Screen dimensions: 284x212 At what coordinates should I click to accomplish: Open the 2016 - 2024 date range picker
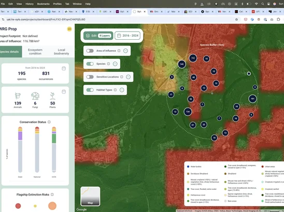(x=127, y=36)
